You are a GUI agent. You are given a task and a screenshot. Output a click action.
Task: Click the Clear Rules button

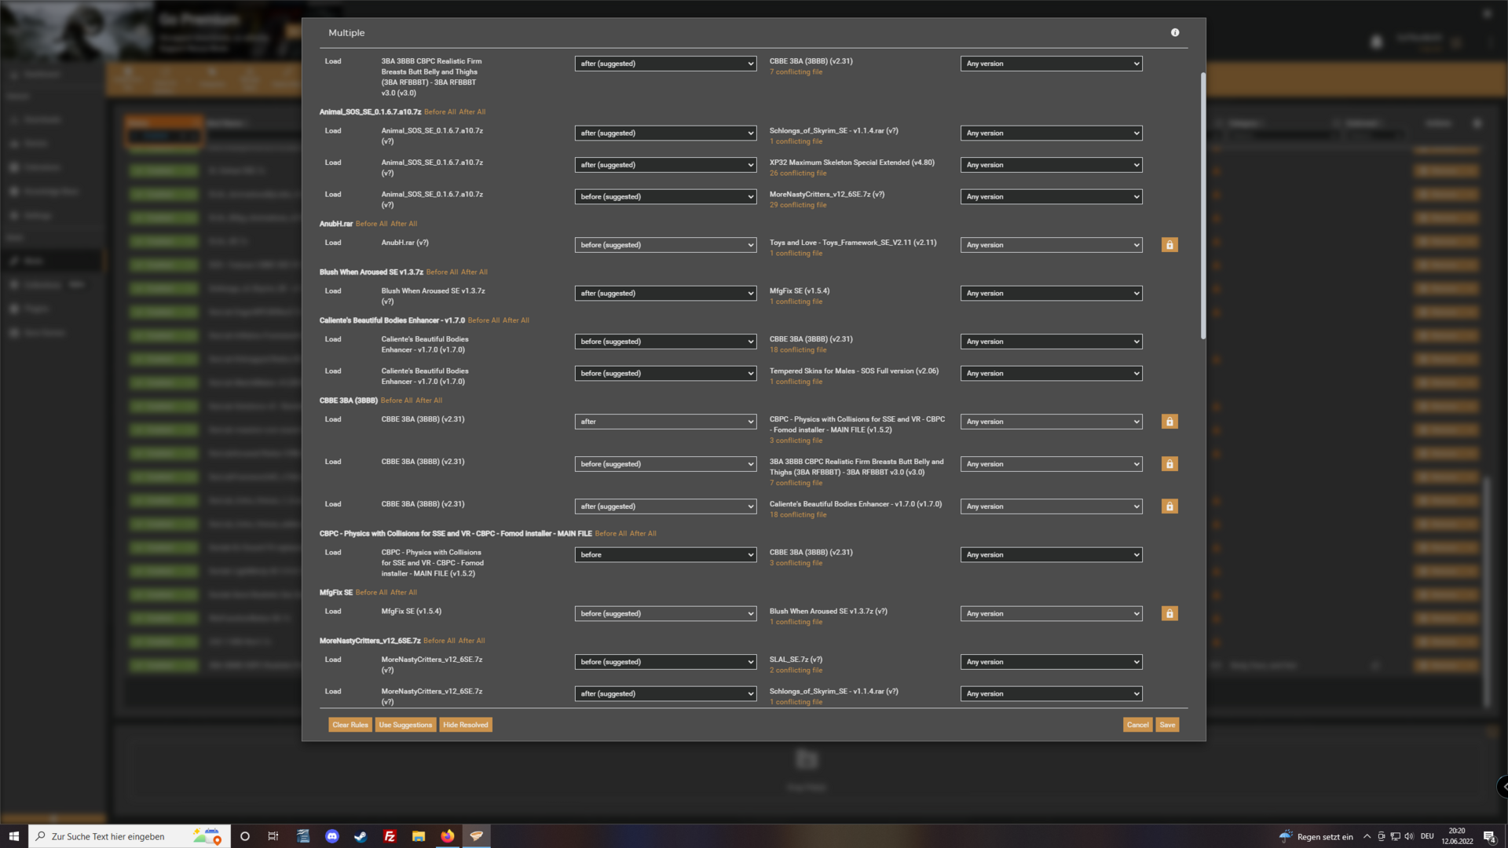click(x=350, y=725)
